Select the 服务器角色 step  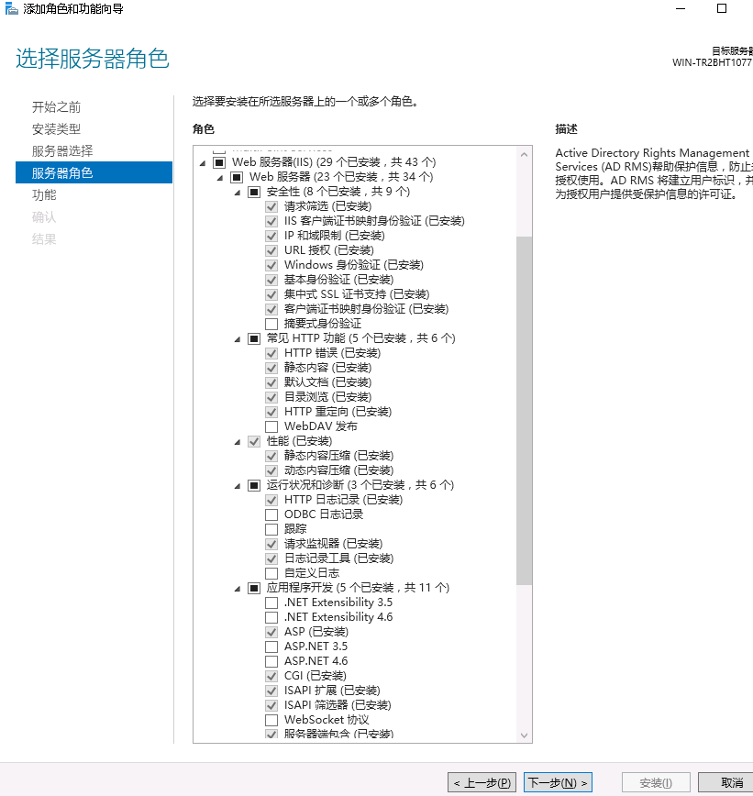[94, 172]
